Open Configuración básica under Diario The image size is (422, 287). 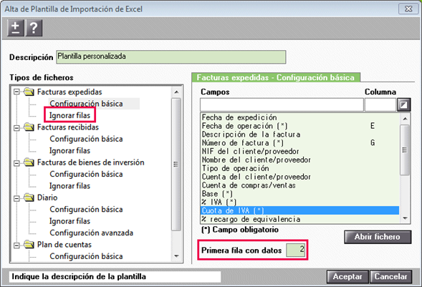point(86,209)
